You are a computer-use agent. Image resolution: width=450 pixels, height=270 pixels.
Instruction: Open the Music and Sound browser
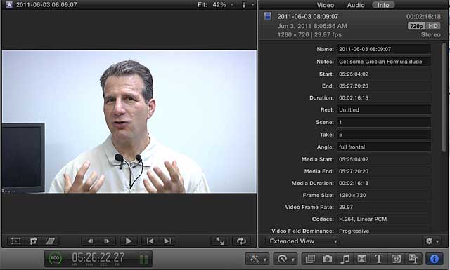pyautogui.click(x=345, y=259)
